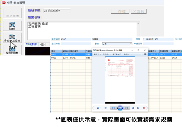Open help icon in photo viewer
Screen dimensions: 182x127
[145, 54]
